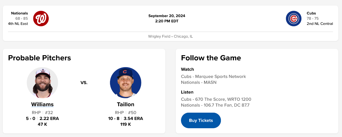Click the 2:20 PM EDT start time

pos(167,21)
